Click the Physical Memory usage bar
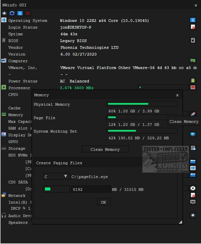201x244 pixels. (142, 104)
